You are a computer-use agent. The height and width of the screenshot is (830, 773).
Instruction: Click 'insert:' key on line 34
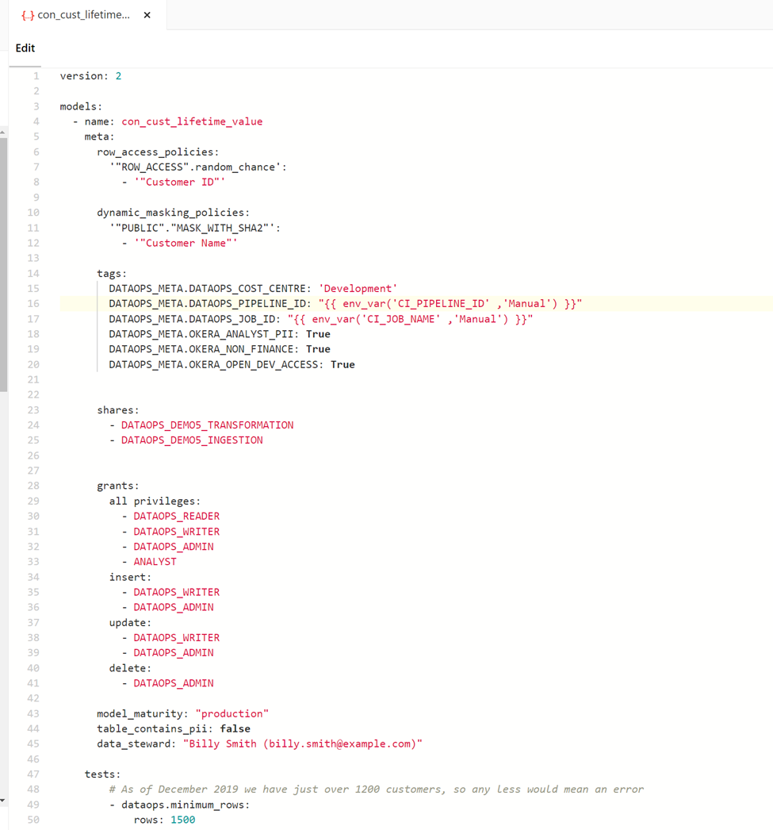[130, 577]
